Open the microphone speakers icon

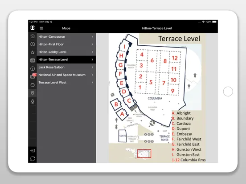(33, 101)
